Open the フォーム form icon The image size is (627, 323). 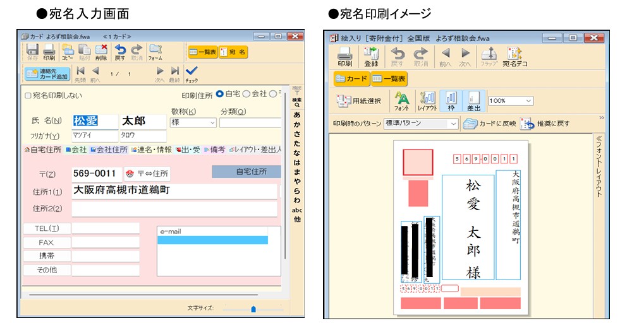[155, 52]
